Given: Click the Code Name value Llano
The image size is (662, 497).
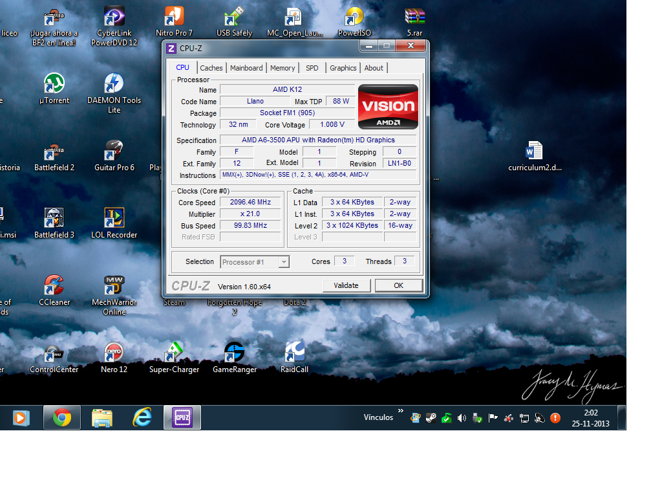Looking at the screenshot, I should [x=255, y=101].
